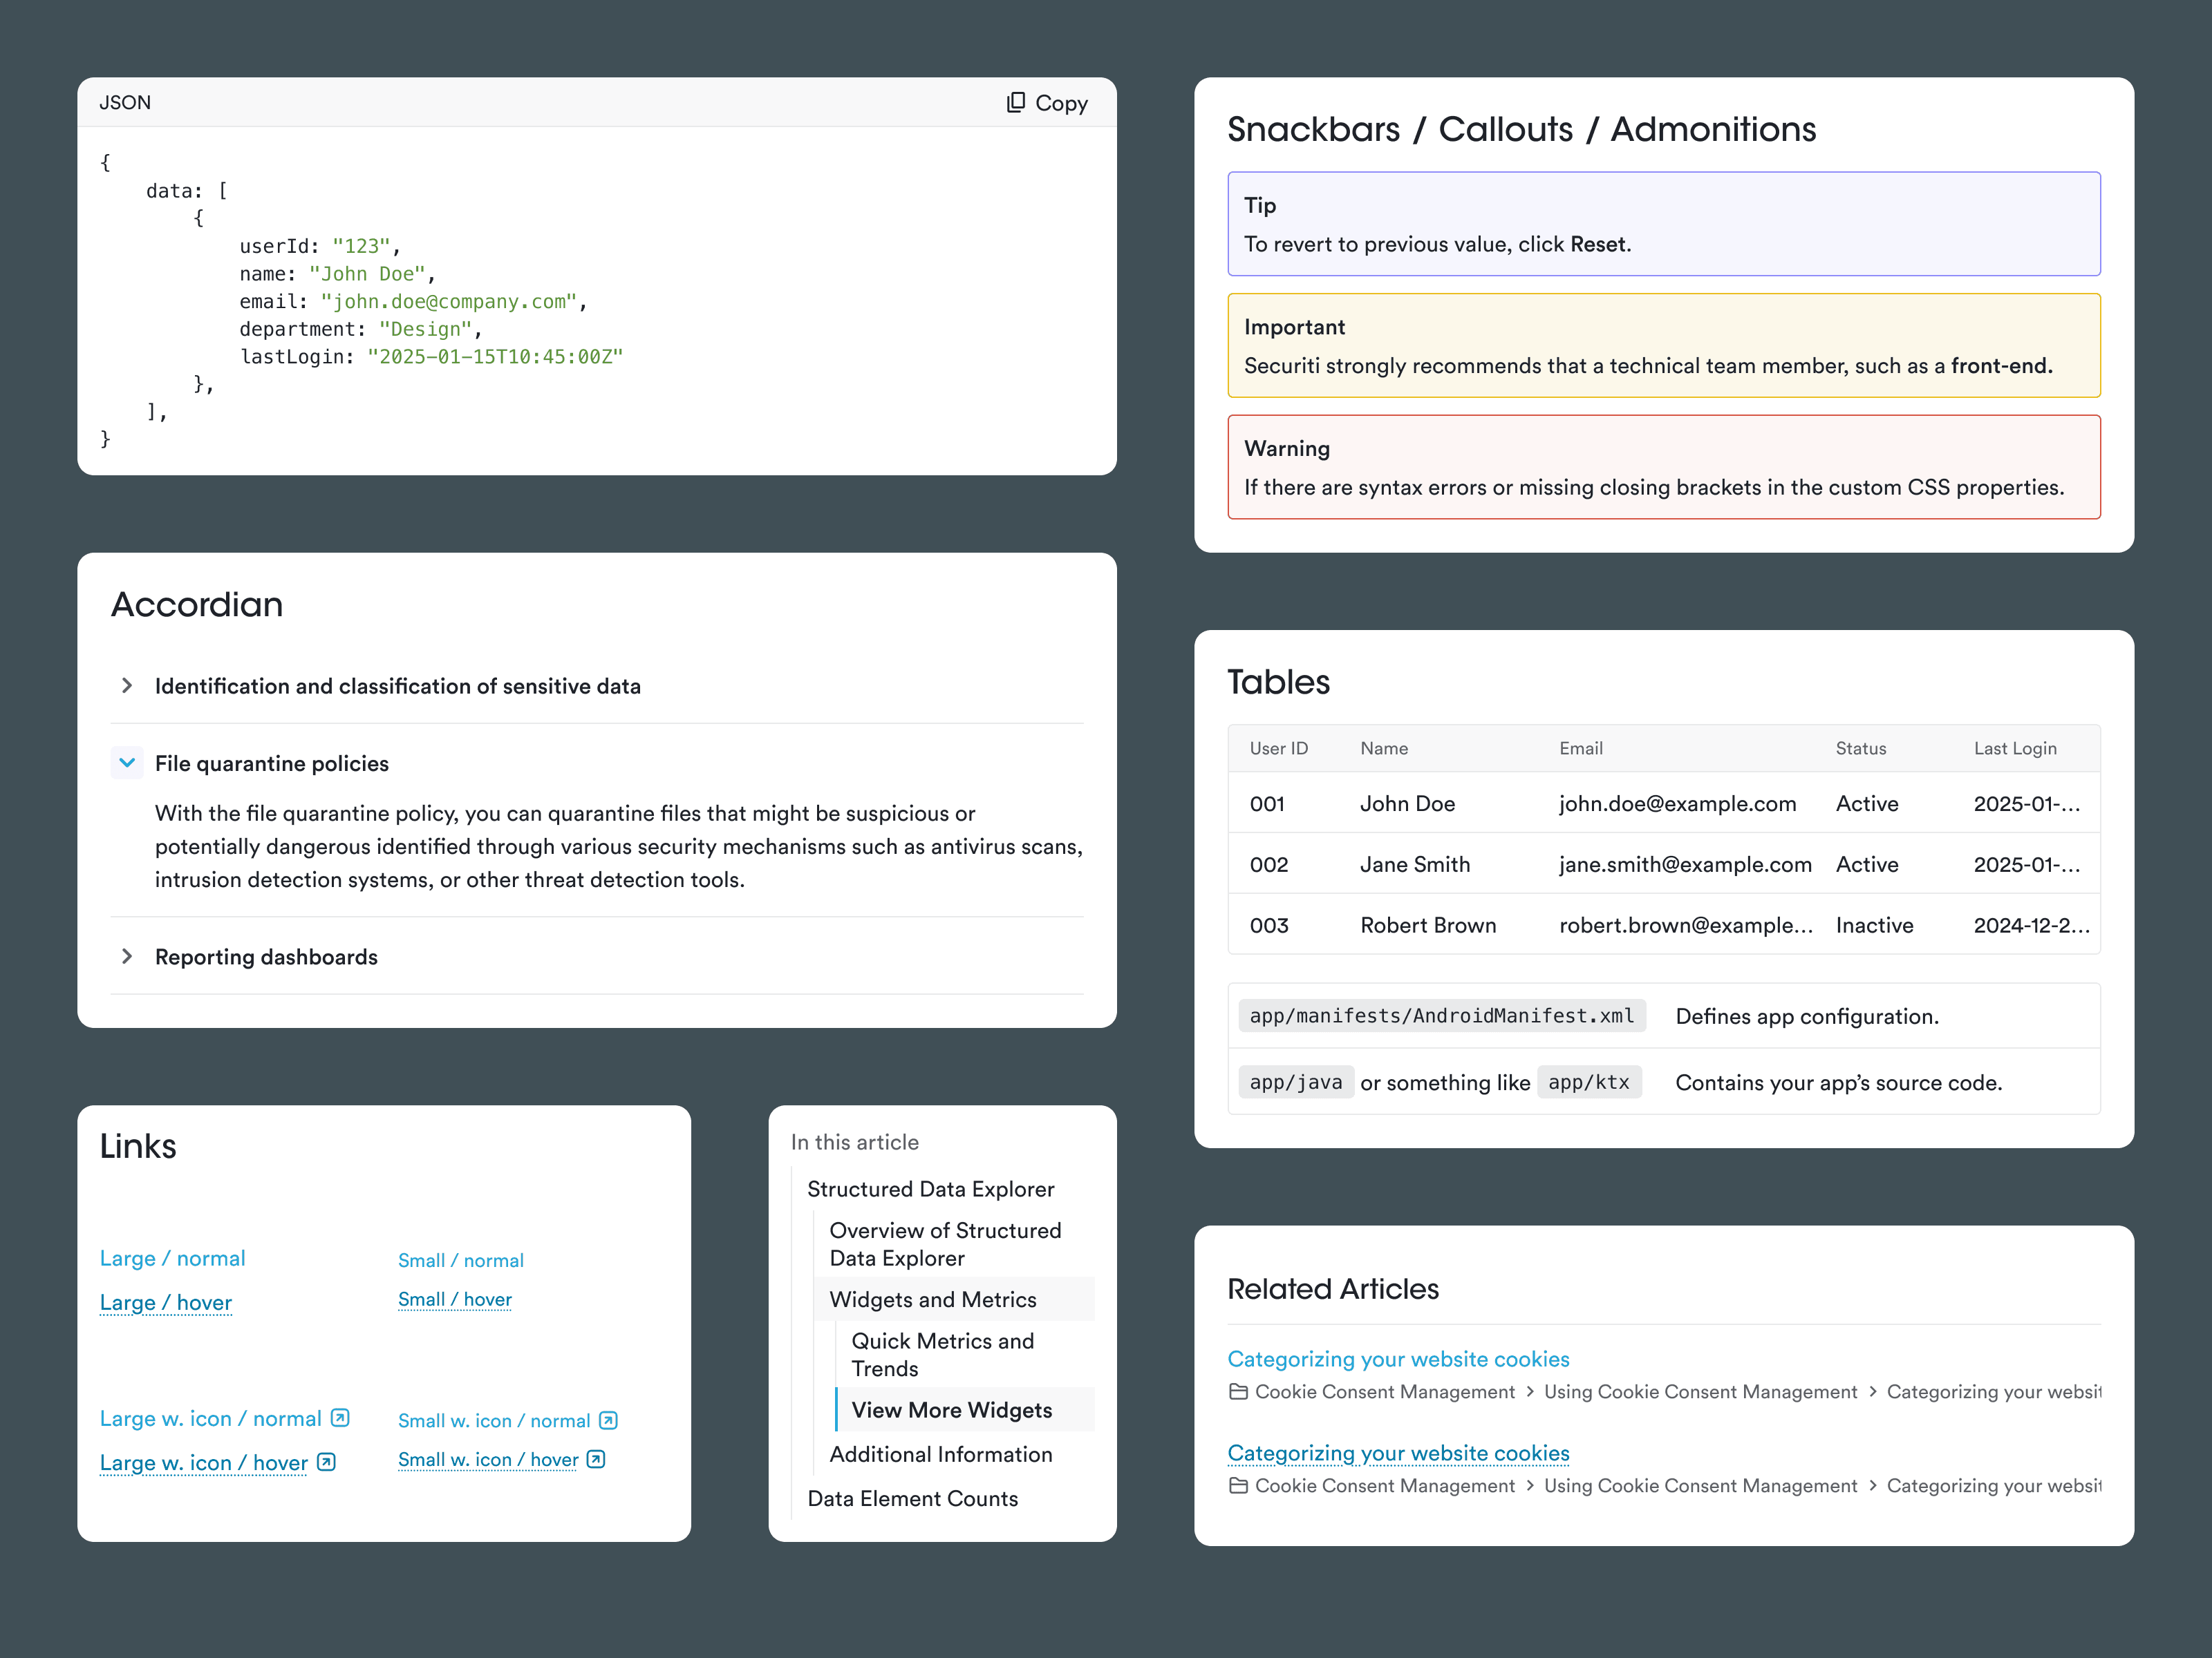Viewport: 2212px width, 1658px height.
Task: Click external-link icon beside Small w. icon / hover
Action: (x=596, y=1459)
